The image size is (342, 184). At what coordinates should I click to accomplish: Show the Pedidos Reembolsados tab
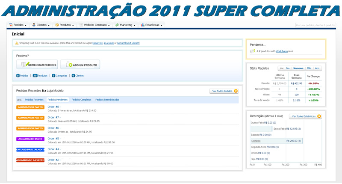point(107,100)
